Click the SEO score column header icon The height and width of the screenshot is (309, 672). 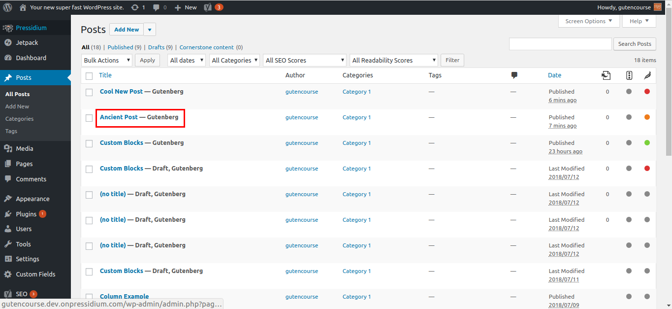click(629, 75)
